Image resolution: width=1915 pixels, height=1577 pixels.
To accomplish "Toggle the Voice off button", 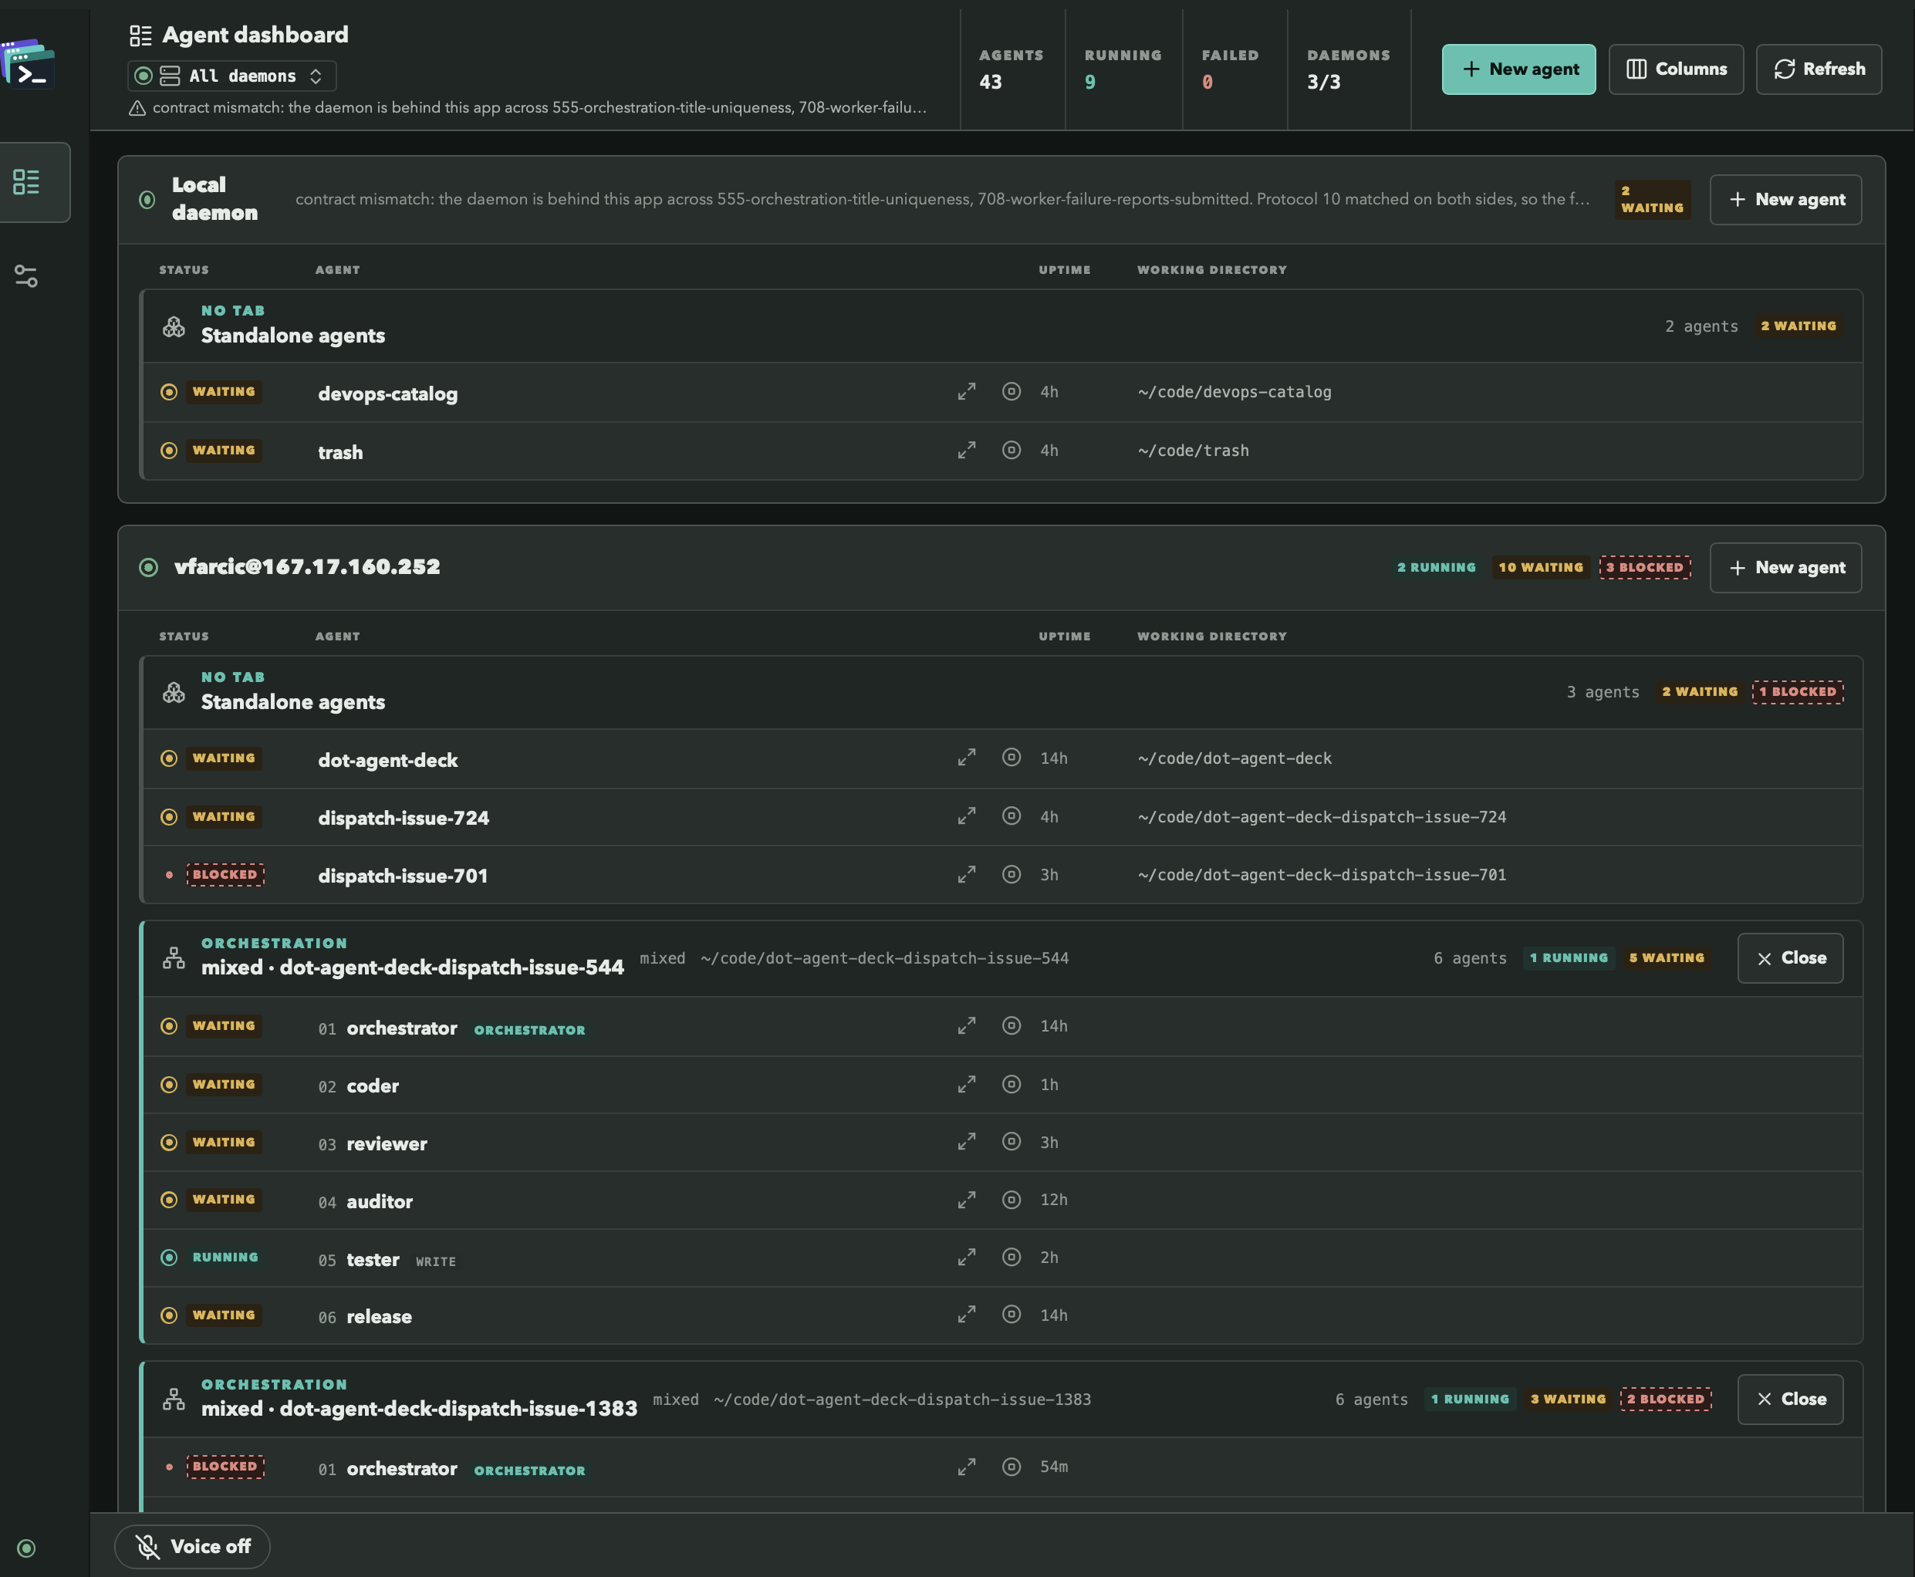I will coord(193,1546).
